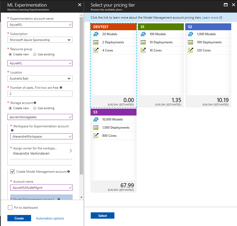
Task: Enable Pin to dashboard checkbox
Action: [10, 207]
